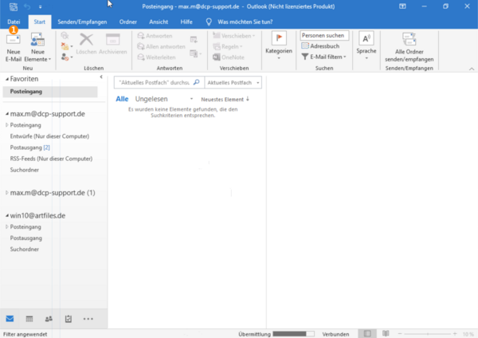Image resolution: width=478 pixels, height=338 pixels.
Task: Create a new email with Neue E-Mail
Action: tap(13, 48)
